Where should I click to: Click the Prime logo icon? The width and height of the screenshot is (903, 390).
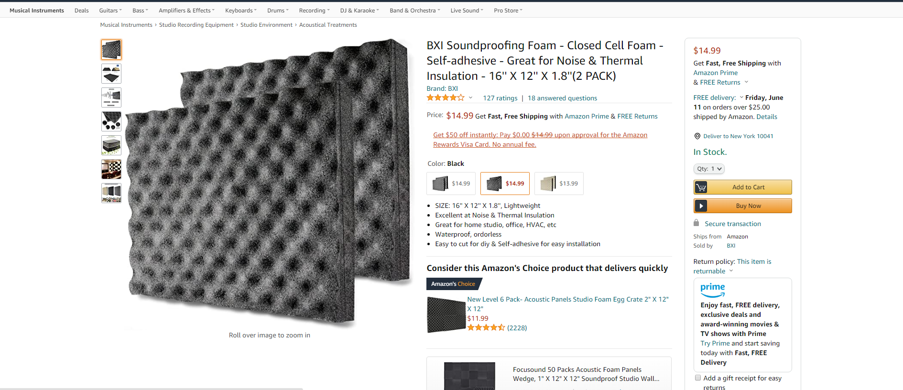[712, 289]
